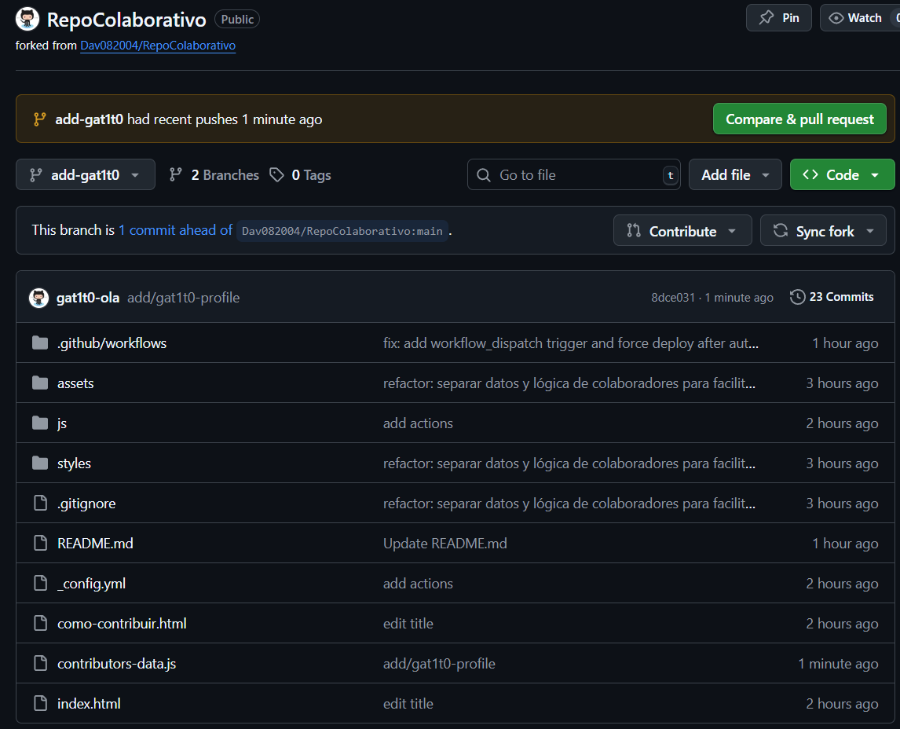Click the tag icon beside 0 Tags

(x=276, y=174)
